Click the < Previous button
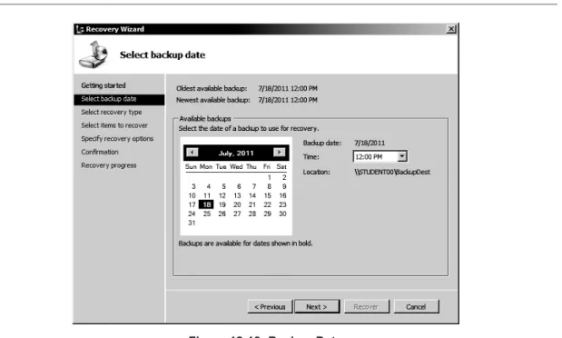 [x=270, y=307]
